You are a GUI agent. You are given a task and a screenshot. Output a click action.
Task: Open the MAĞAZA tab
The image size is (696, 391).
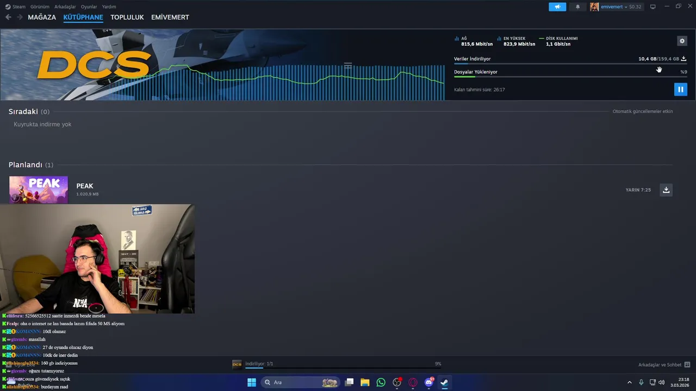click(x=42, y=17)
